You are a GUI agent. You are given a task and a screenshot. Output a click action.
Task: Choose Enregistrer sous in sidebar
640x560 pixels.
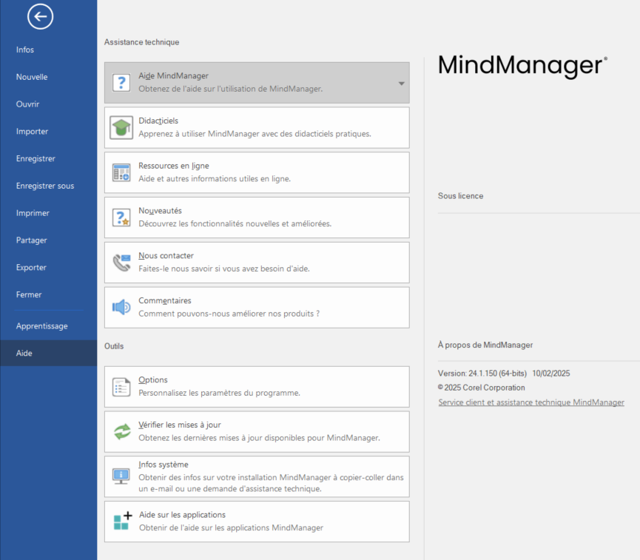pos(45,186)
